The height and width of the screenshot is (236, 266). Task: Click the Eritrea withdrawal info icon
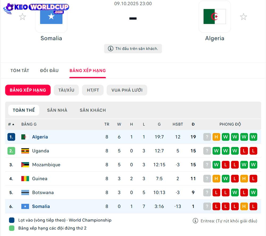(x=196, y=221)
